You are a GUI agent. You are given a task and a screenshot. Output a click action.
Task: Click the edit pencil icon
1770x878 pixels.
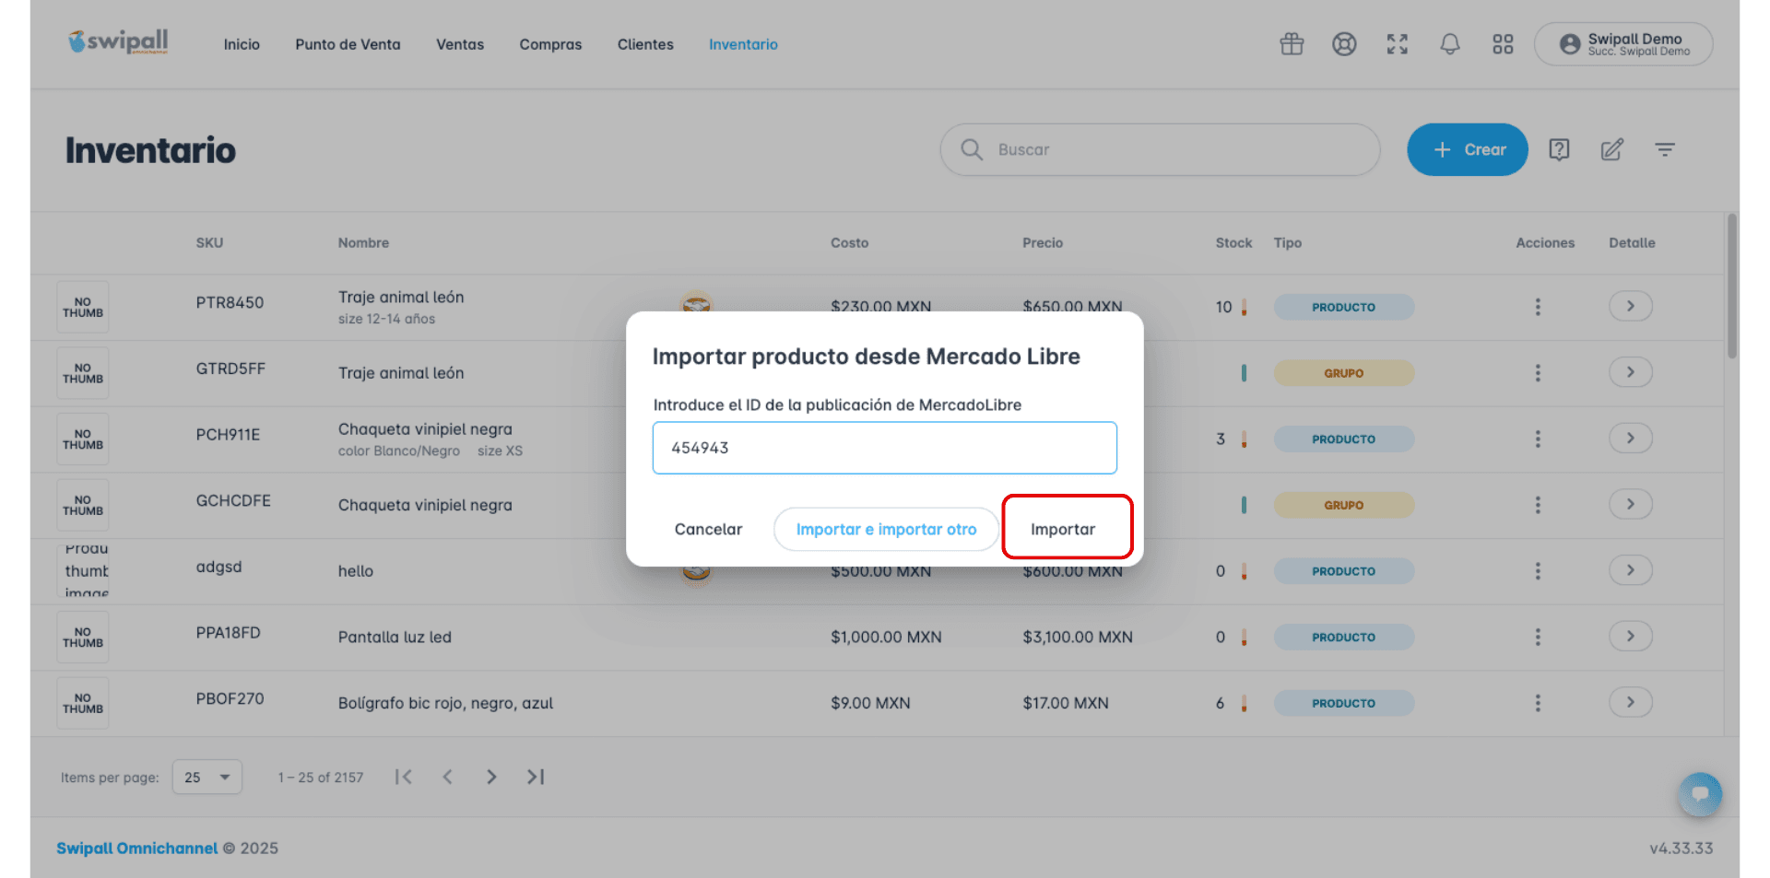1611,149
